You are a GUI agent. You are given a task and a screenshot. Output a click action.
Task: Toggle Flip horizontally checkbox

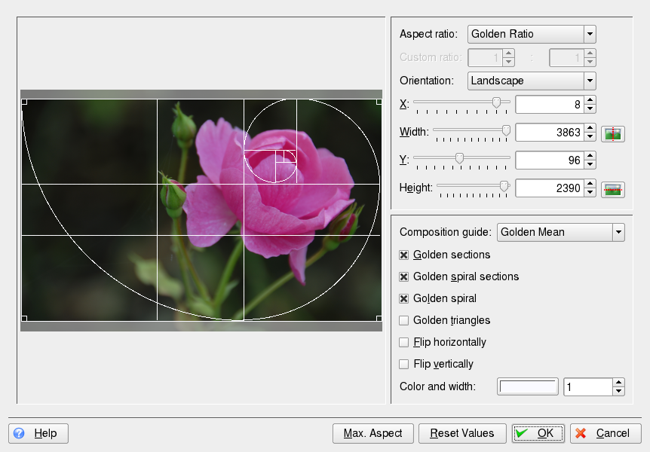(404, 342)
